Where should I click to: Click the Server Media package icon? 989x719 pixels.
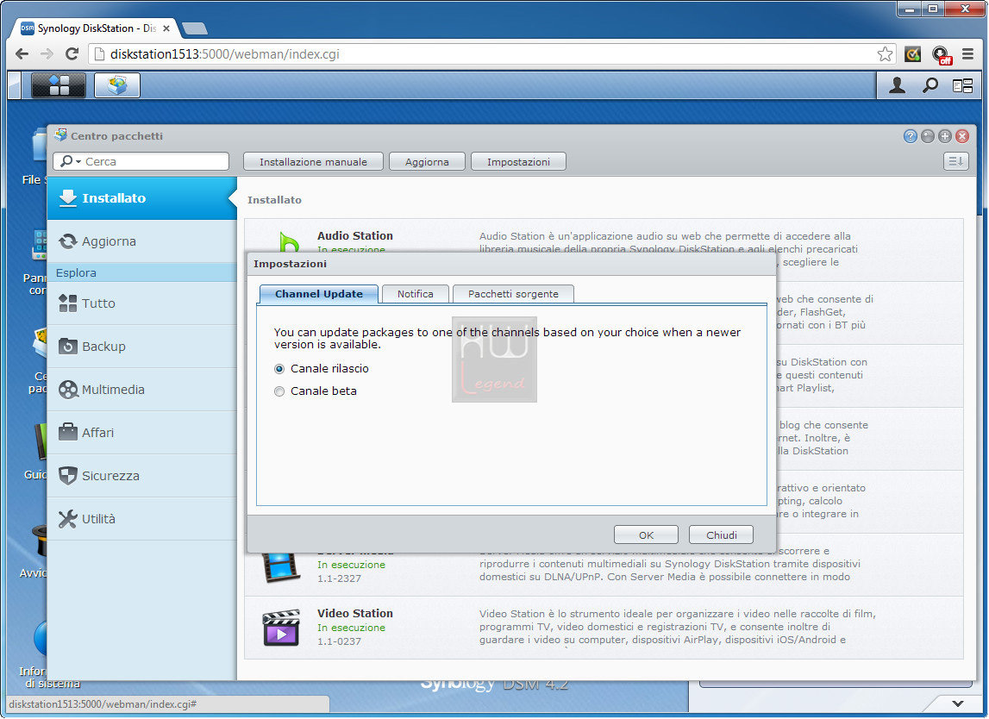coord(281,566)
